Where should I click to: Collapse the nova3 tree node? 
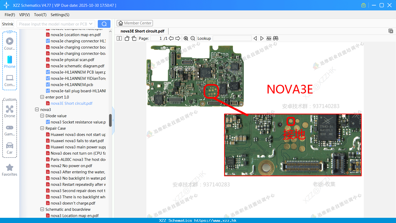tap(37, 110)
